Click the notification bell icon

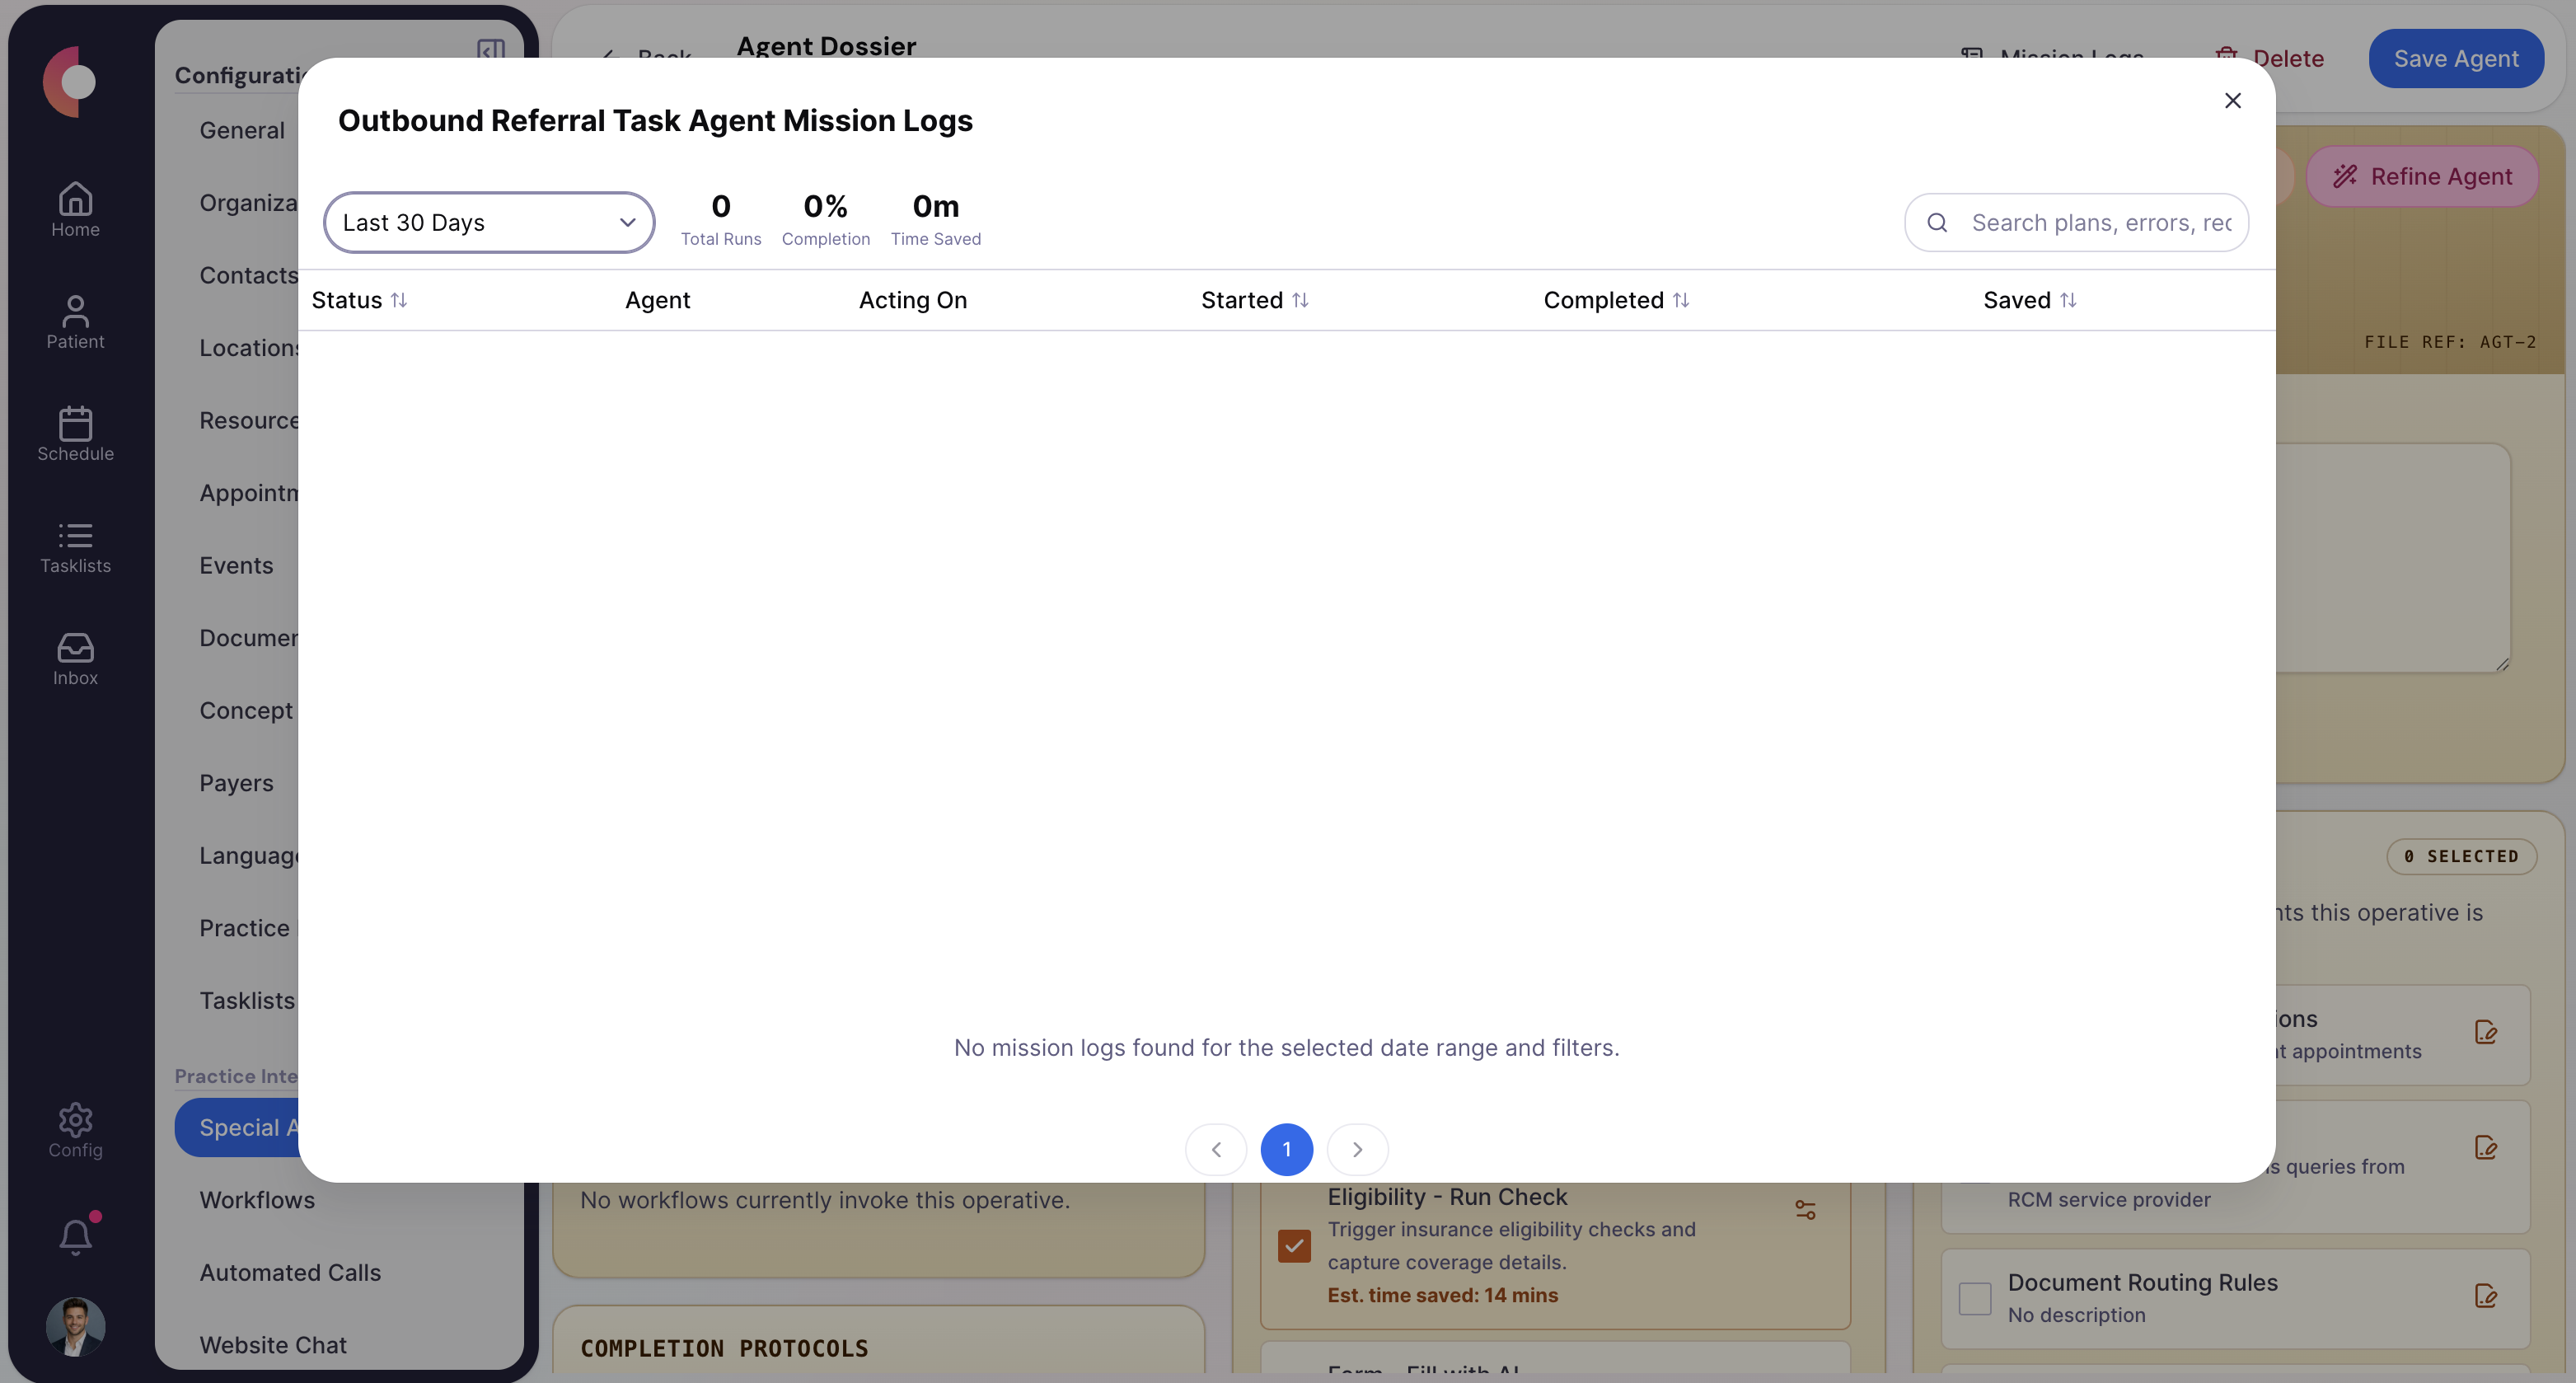pos(75,1235)
